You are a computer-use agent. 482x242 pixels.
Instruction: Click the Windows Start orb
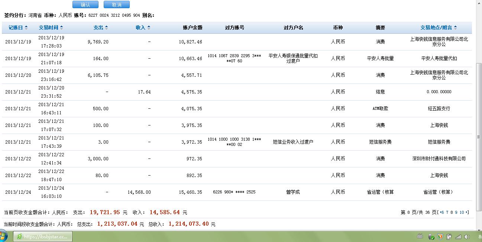[3, 236]
